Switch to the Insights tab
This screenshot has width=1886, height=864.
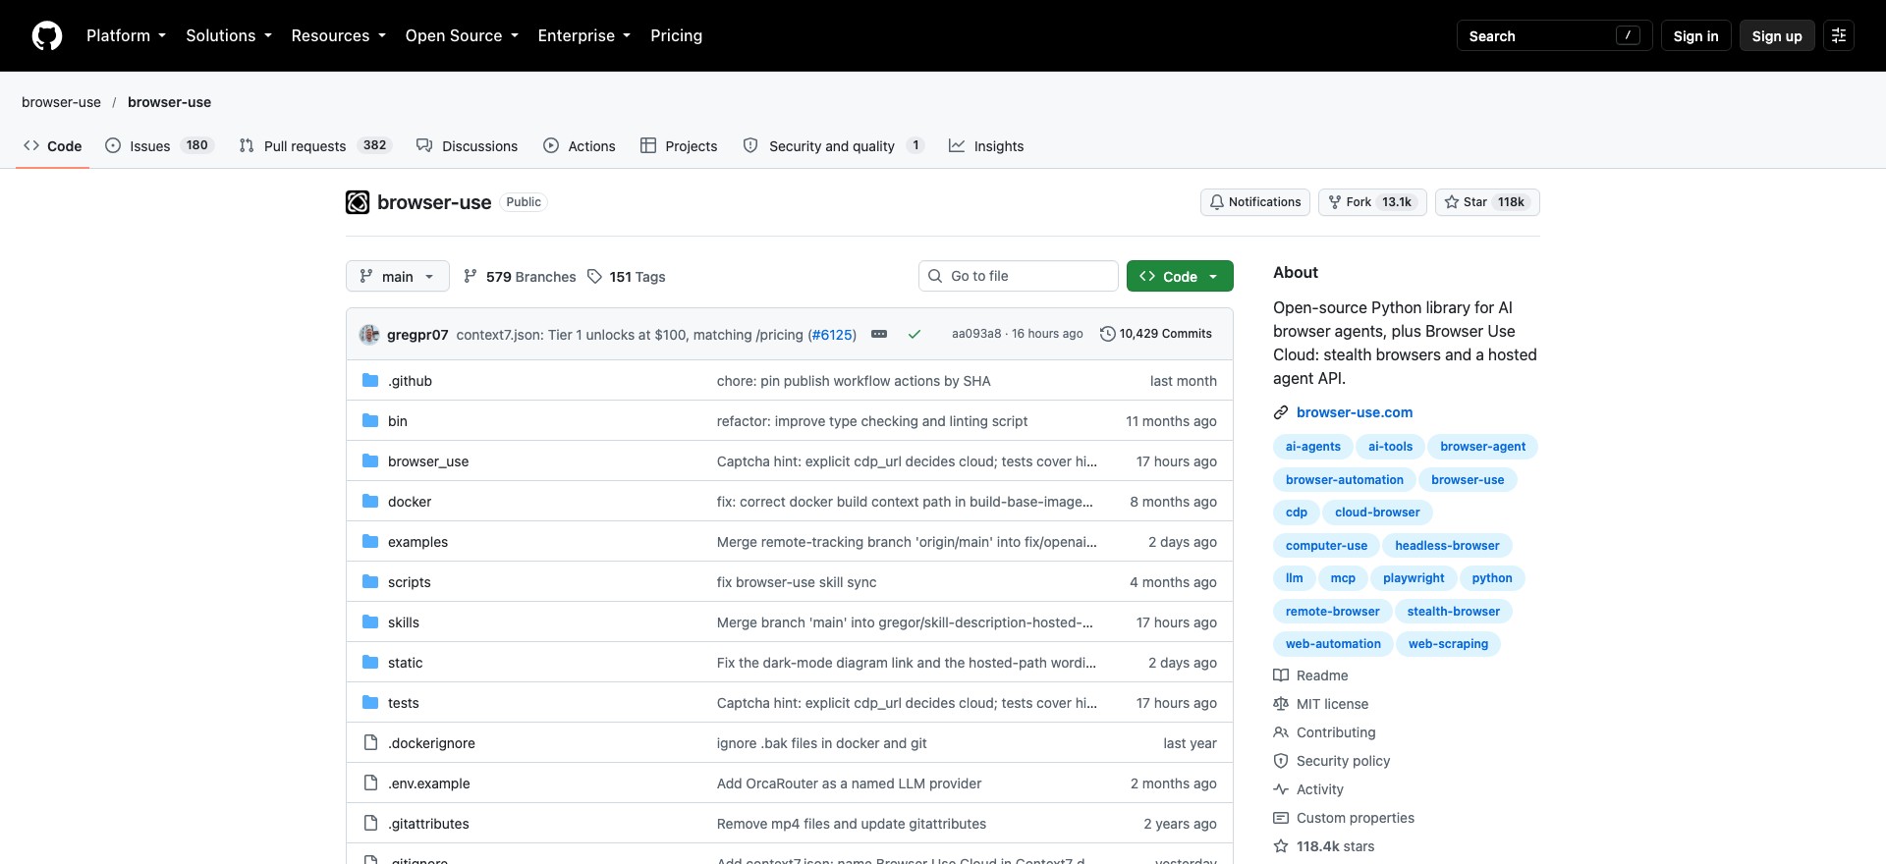coord(986,145)
